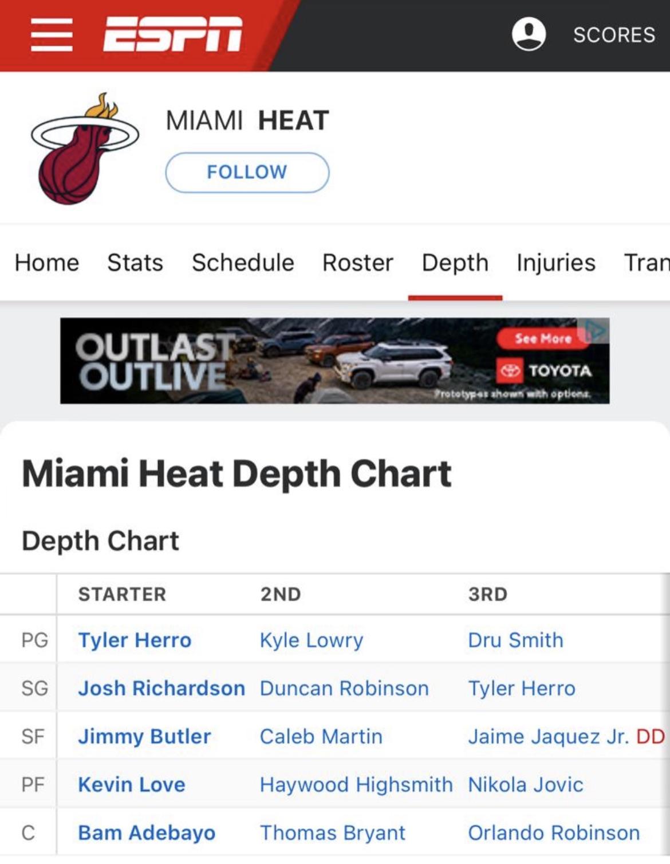
Task: Open the Schedule tab
Action: (x=243, y=263)
